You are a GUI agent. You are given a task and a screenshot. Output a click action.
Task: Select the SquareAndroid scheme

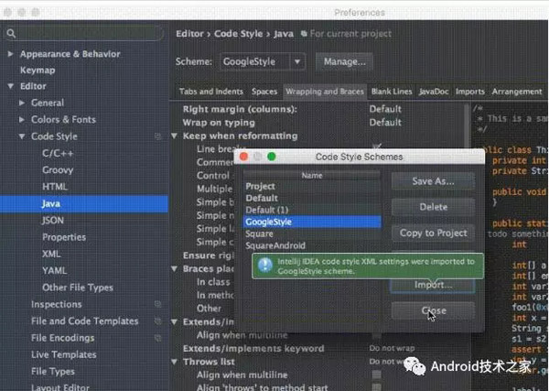(x=312, y=245)
